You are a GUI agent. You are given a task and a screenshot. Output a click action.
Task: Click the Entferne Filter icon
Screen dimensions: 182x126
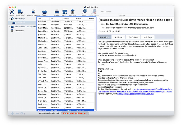pyautogui.click(x=94, y=12)
